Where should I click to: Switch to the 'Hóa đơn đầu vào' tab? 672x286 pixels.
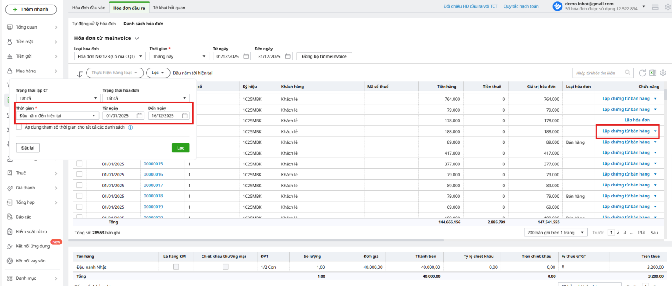point(89,8)
